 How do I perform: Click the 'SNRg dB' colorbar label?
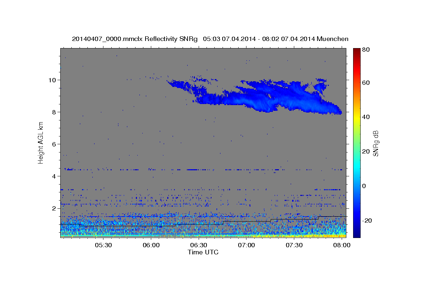(376, 143)
